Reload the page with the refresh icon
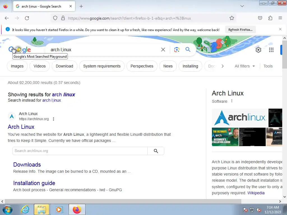Image resolution: width=287 pixels, height=215 pixels. [x=27, y=18]
